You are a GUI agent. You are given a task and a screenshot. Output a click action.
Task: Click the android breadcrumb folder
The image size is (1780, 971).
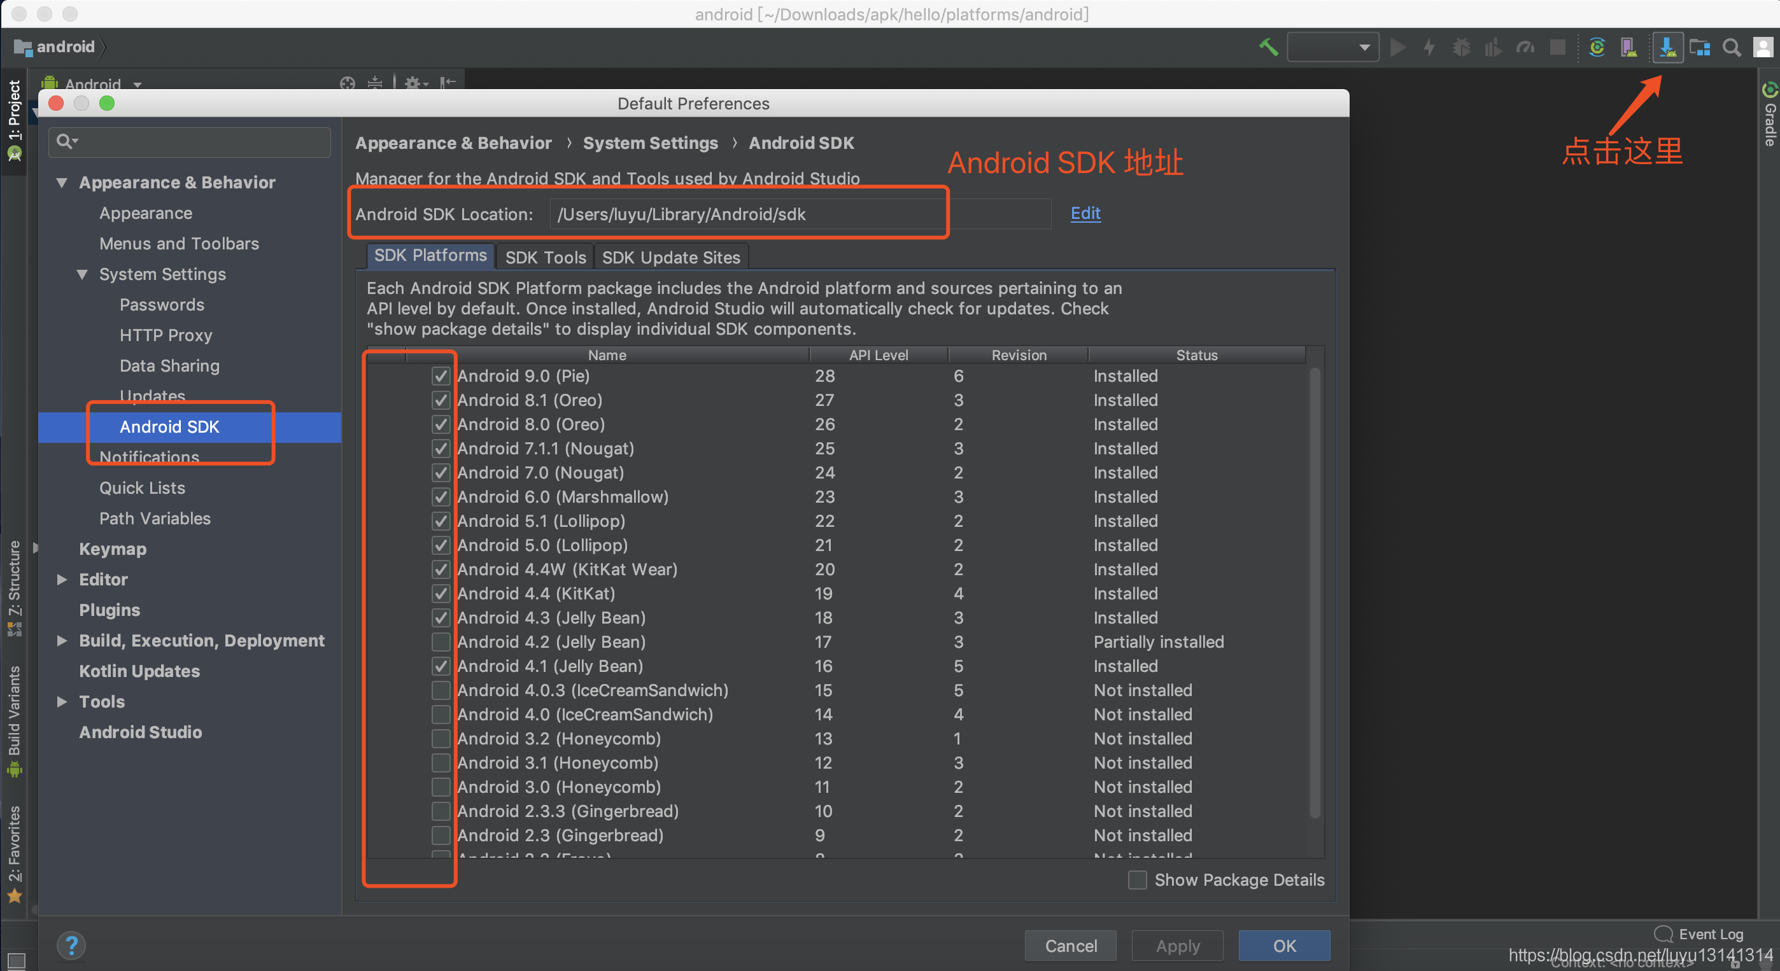tap(55, 47)
